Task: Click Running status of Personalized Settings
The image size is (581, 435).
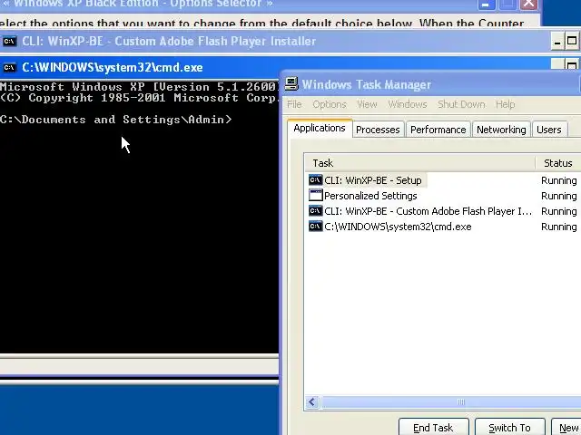Action: coord(559,196)
